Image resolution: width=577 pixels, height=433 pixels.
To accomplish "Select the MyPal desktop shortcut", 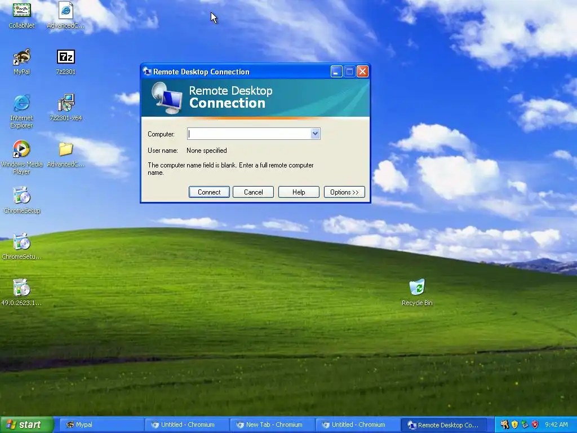I will coord(22,62).
